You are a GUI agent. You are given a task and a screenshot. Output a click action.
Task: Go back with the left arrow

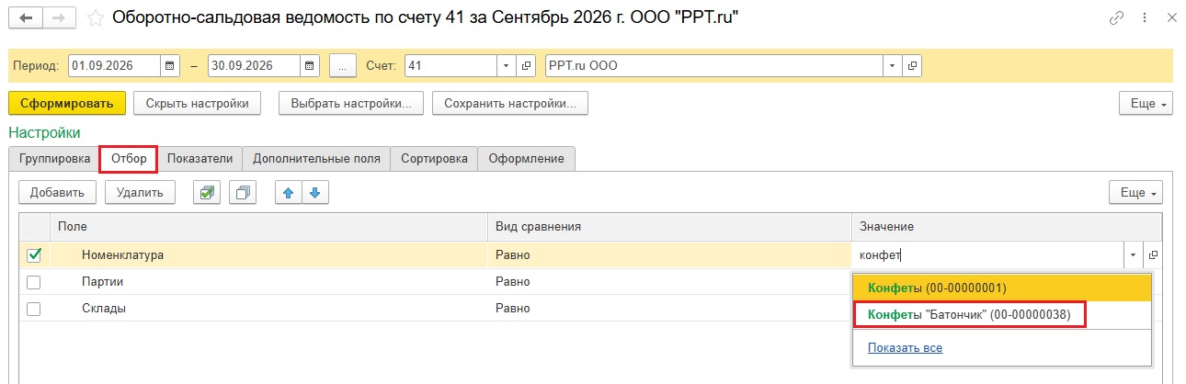[x=26, y=17]
